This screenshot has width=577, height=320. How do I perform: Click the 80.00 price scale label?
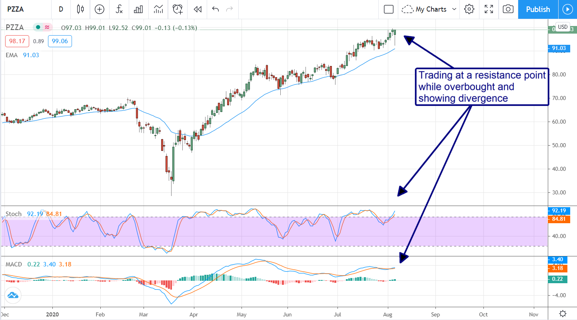pyautogui.click(x=559, y=74)
